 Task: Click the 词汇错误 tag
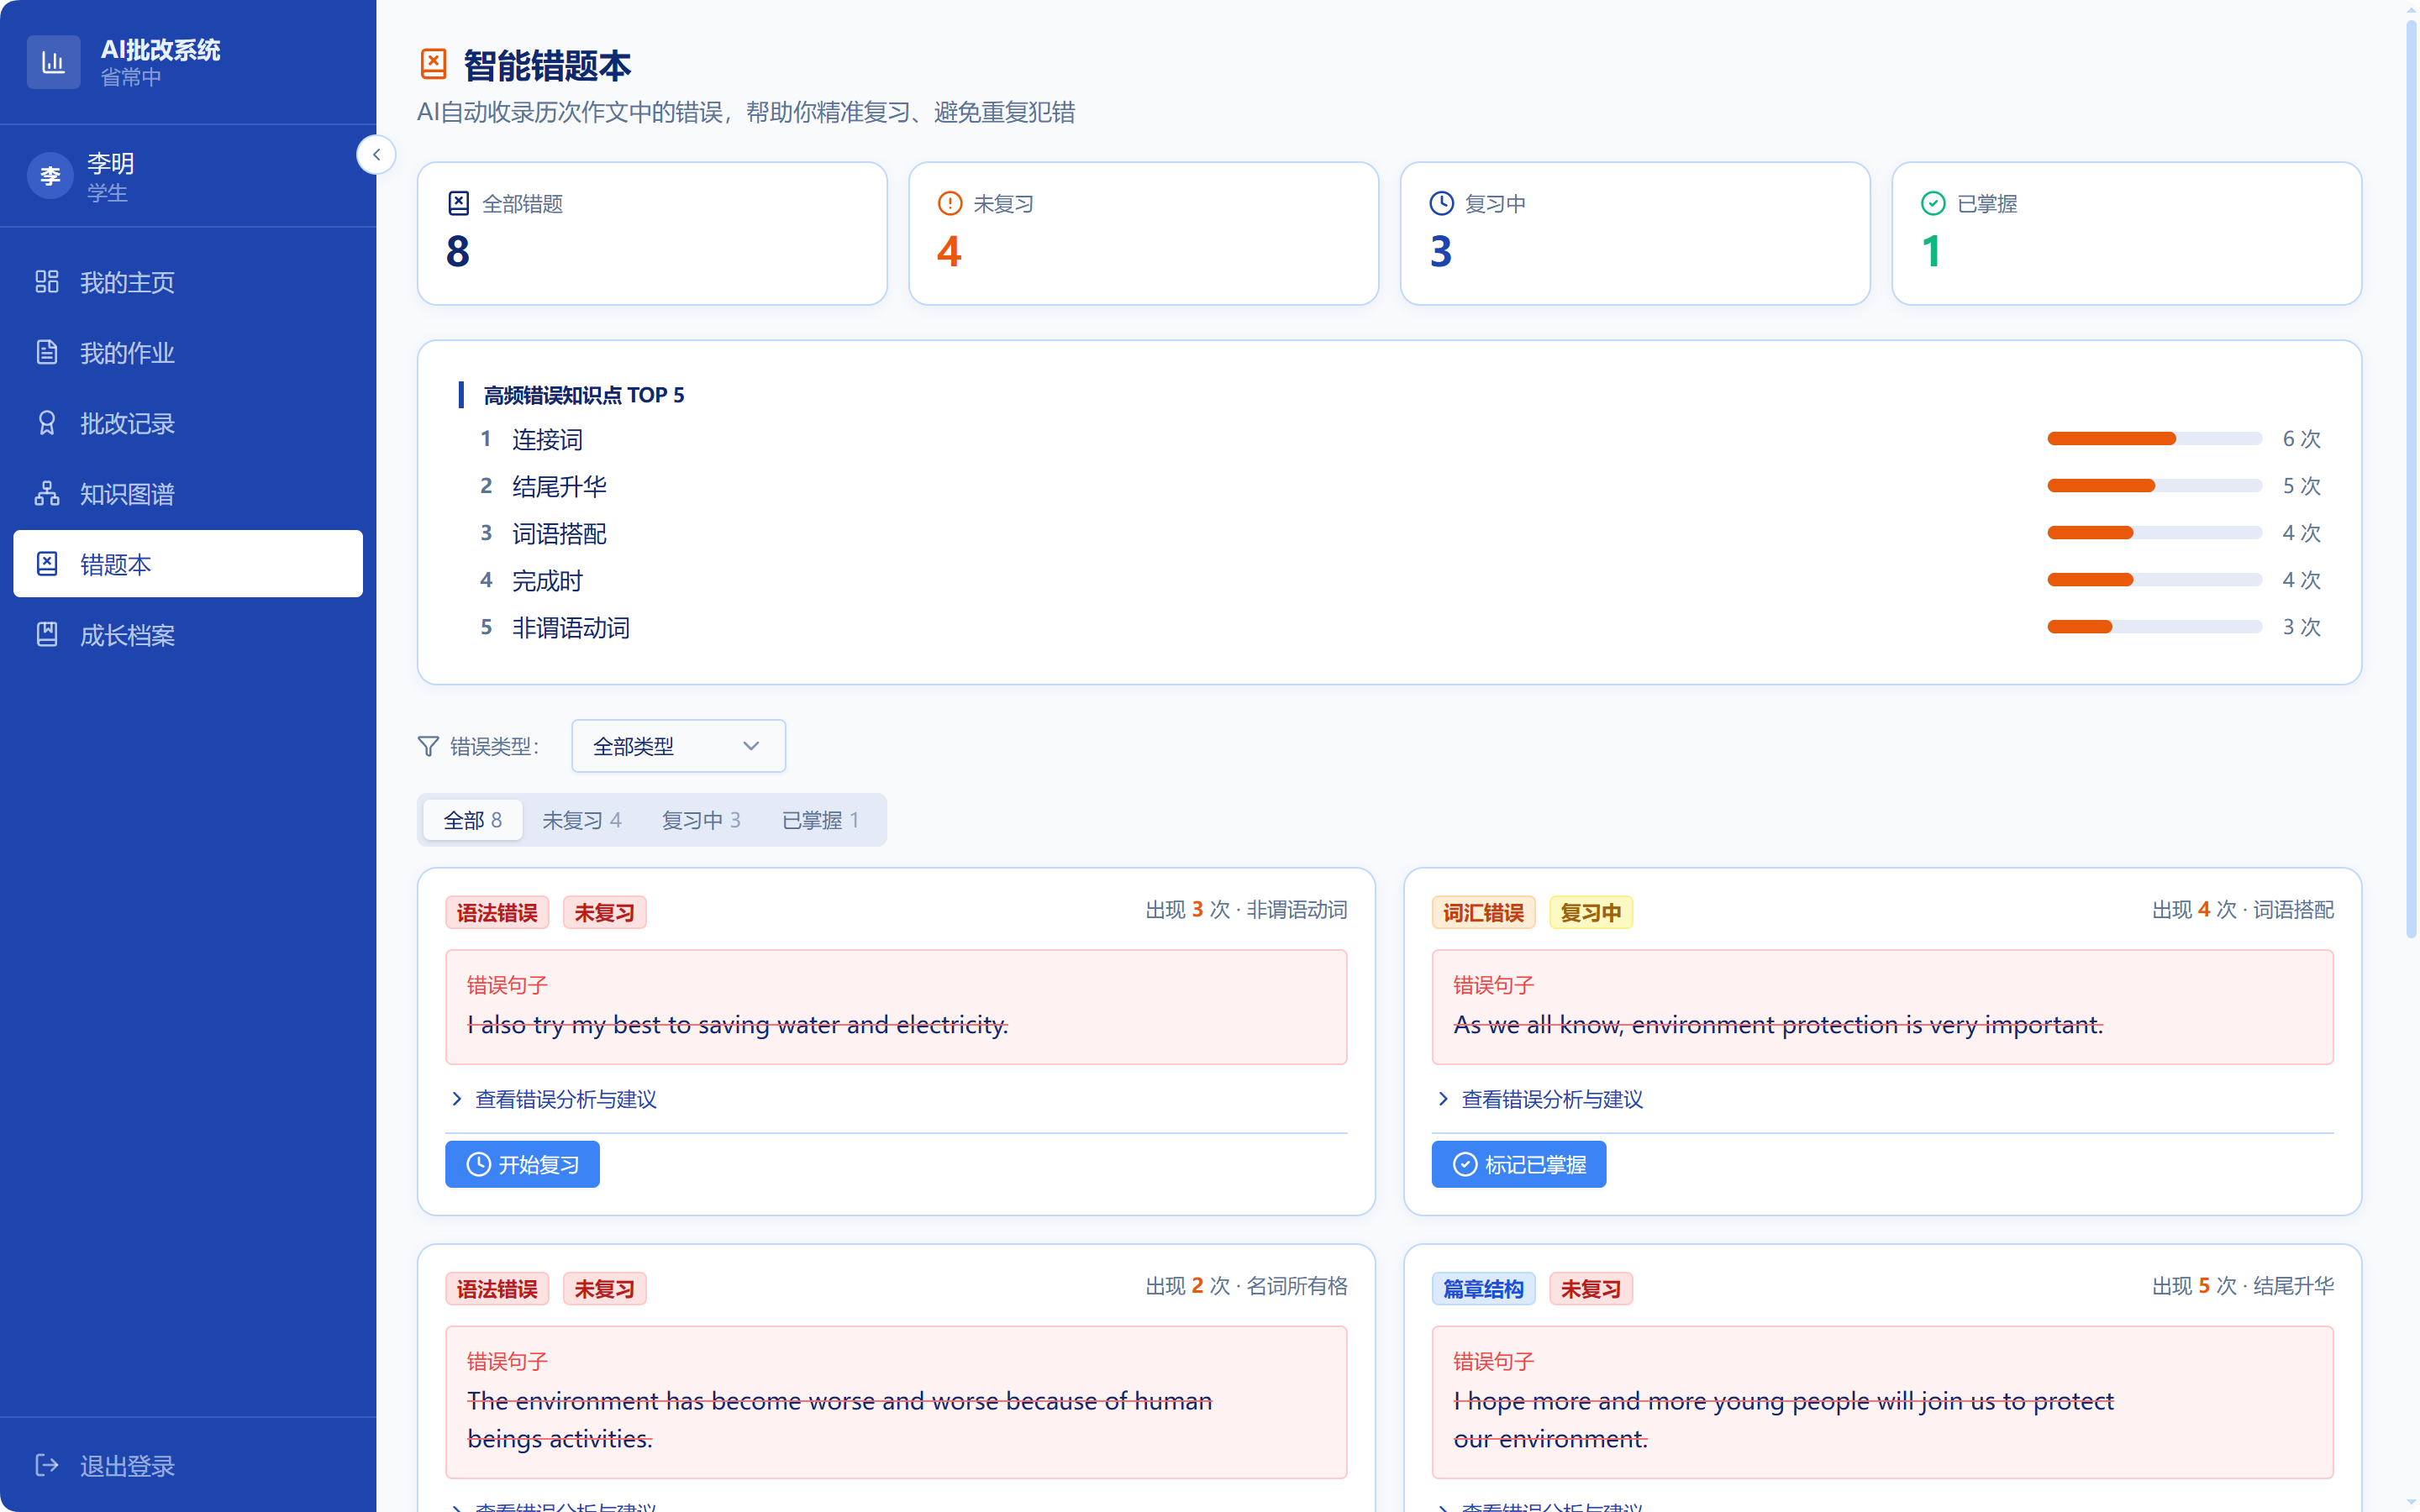coord(1483,912)
